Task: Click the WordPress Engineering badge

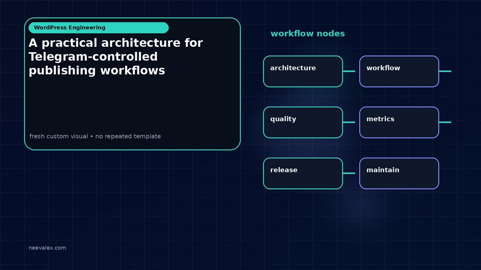Action: point(99,28)
